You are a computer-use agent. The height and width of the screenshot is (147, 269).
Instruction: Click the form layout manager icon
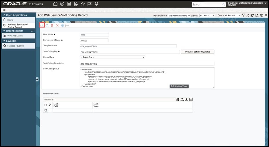click(252, 15)
